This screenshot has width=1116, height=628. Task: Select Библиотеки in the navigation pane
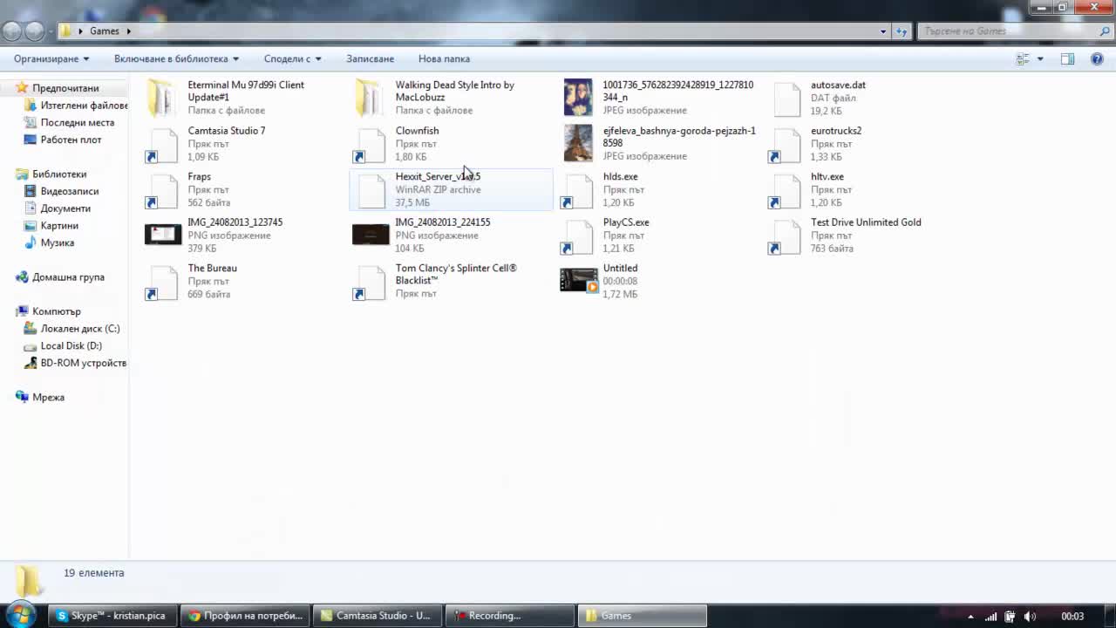[x=59, y=174]
